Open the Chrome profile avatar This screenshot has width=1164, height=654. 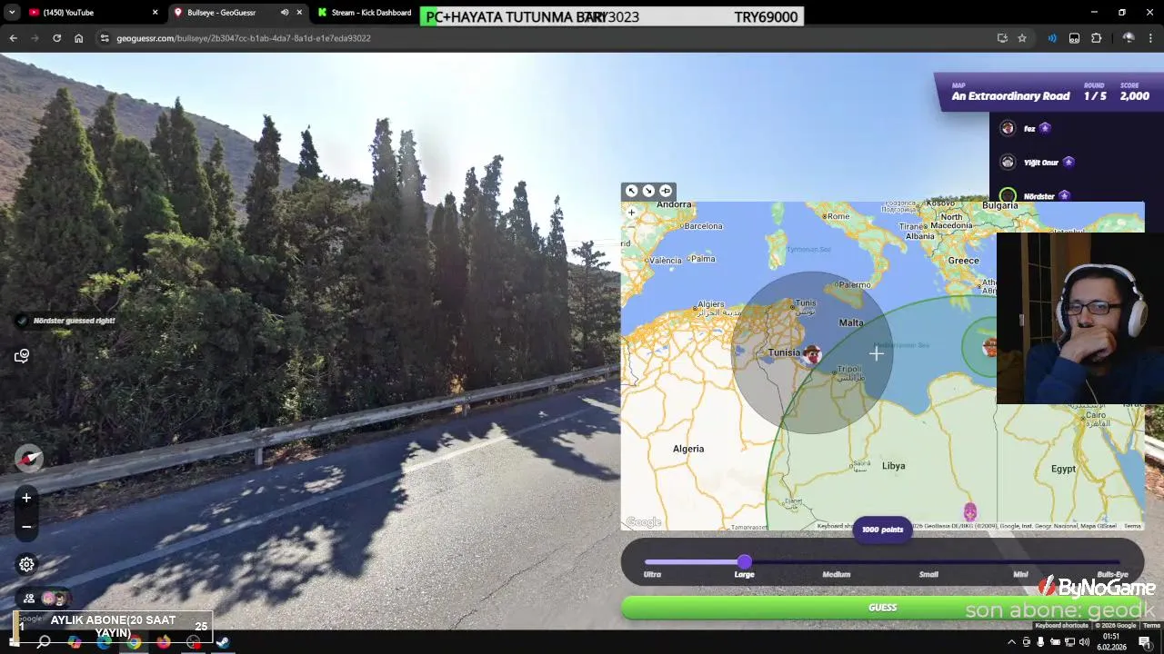tap(1129, 38)
